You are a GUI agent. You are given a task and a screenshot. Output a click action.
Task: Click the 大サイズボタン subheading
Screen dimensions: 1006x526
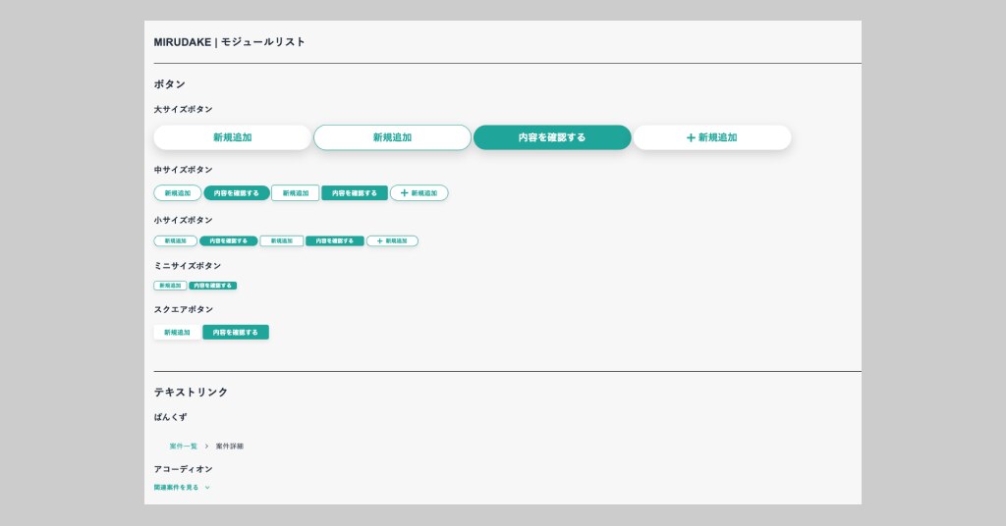pos(183,110)
